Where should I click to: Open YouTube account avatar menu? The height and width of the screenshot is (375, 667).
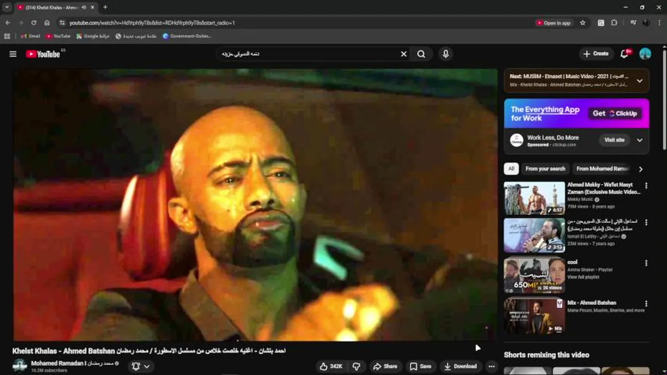[x=645, y=54]
